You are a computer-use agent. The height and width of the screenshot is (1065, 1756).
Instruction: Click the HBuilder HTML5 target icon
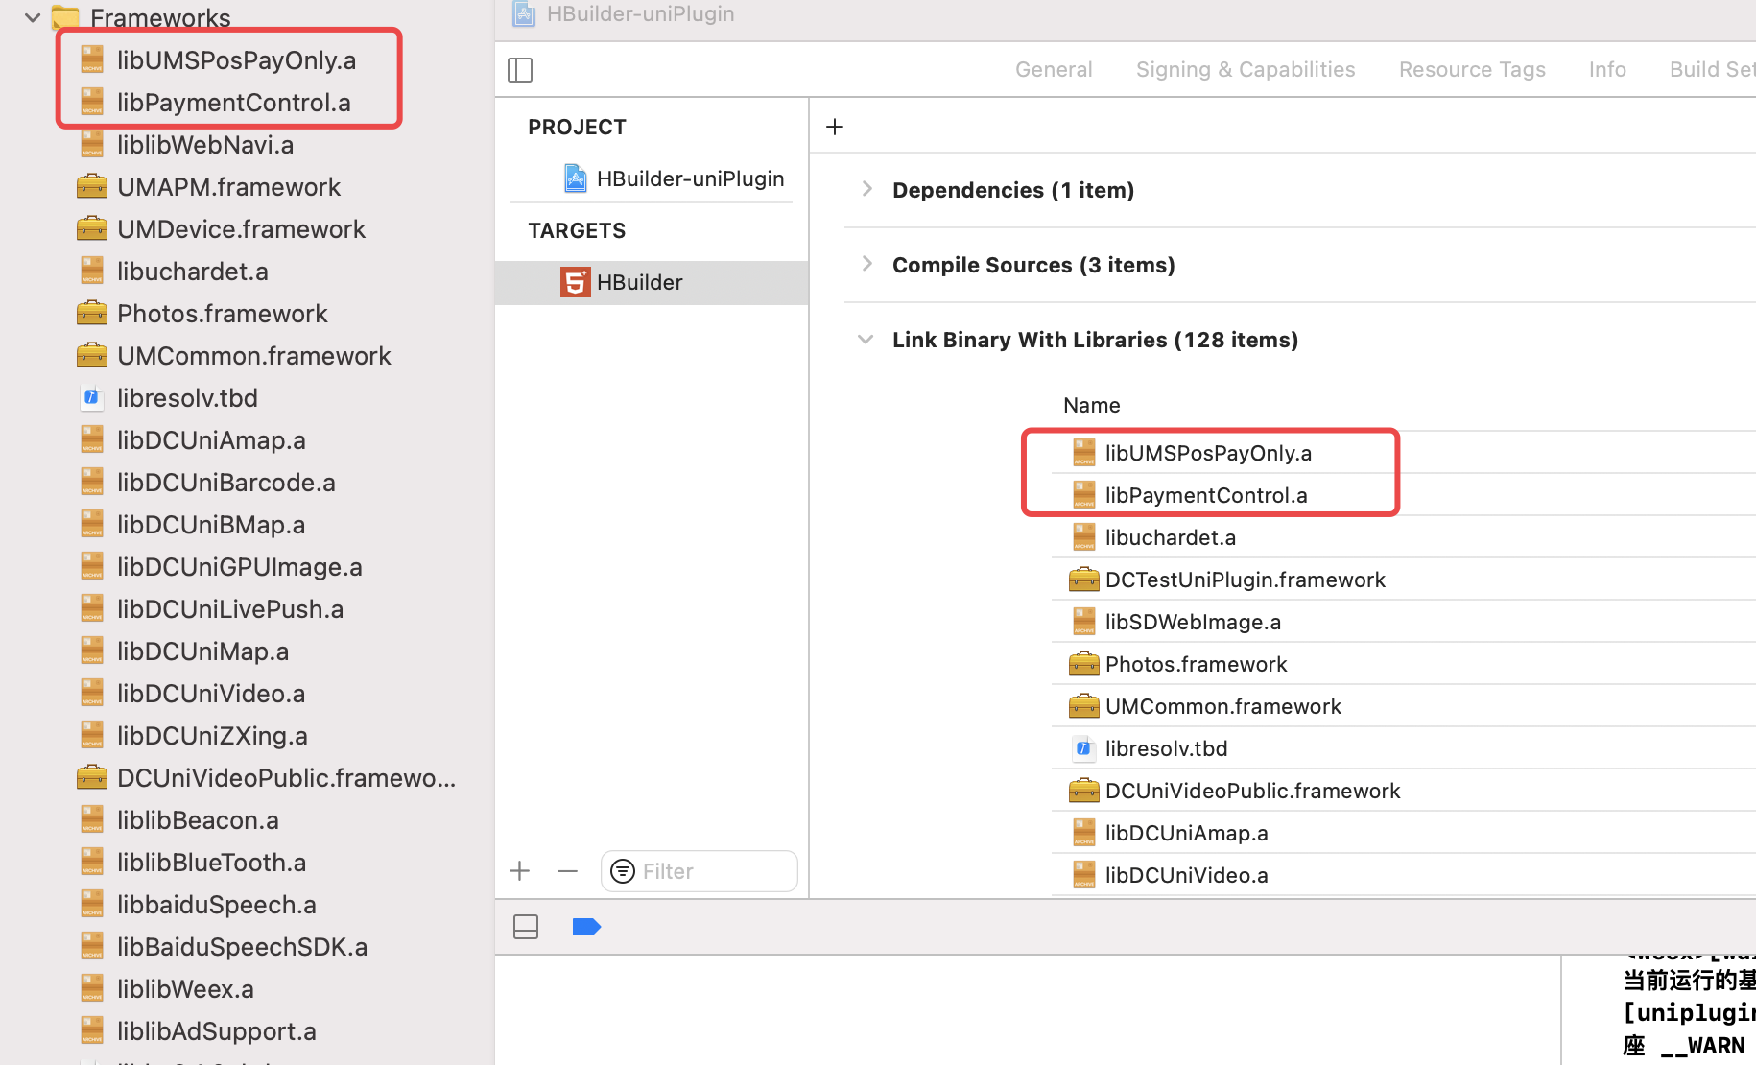coord(576,282)
